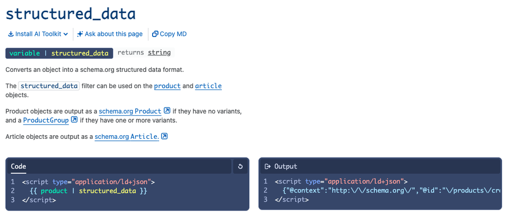Viewport: 507px width, 217px height.
Task: Click the Output panel header
Action: [x=380, y=166]
